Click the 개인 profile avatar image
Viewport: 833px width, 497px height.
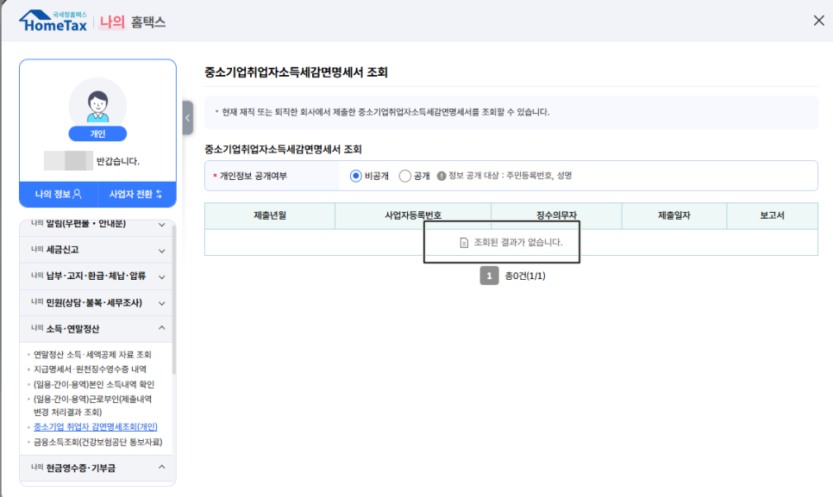tap(97, 99)
